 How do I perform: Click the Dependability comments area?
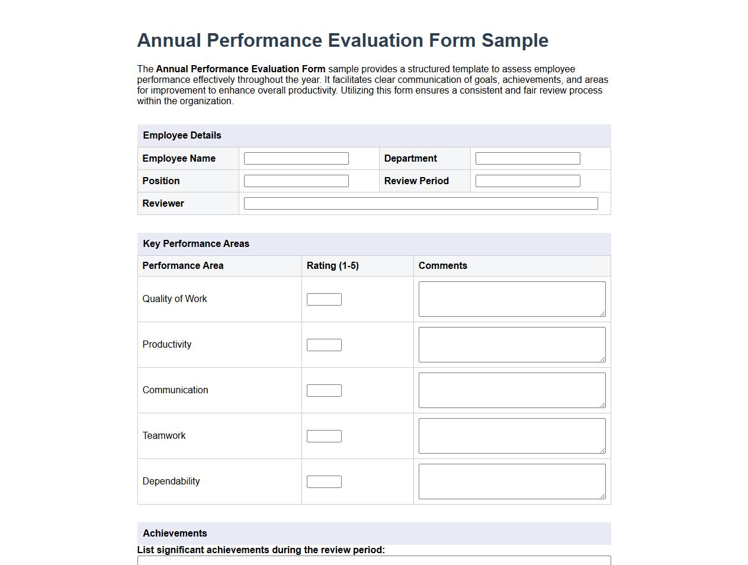511,481
